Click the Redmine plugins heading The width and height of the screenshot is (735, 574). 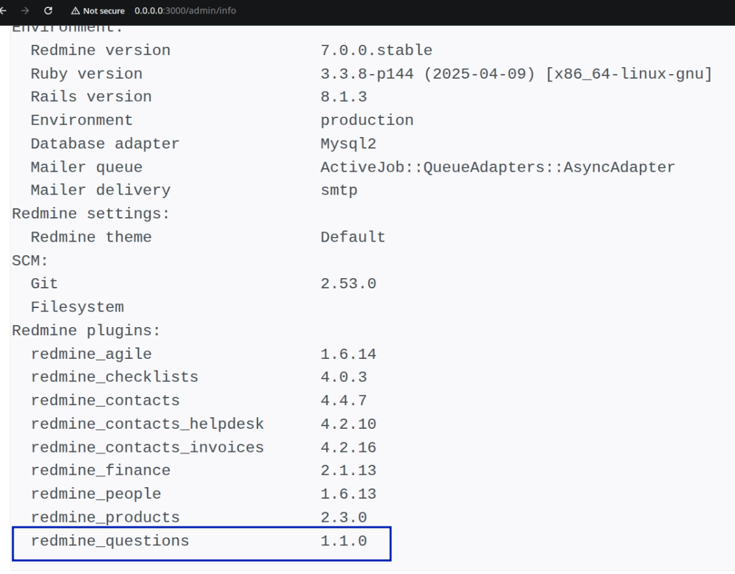point(86,330)
